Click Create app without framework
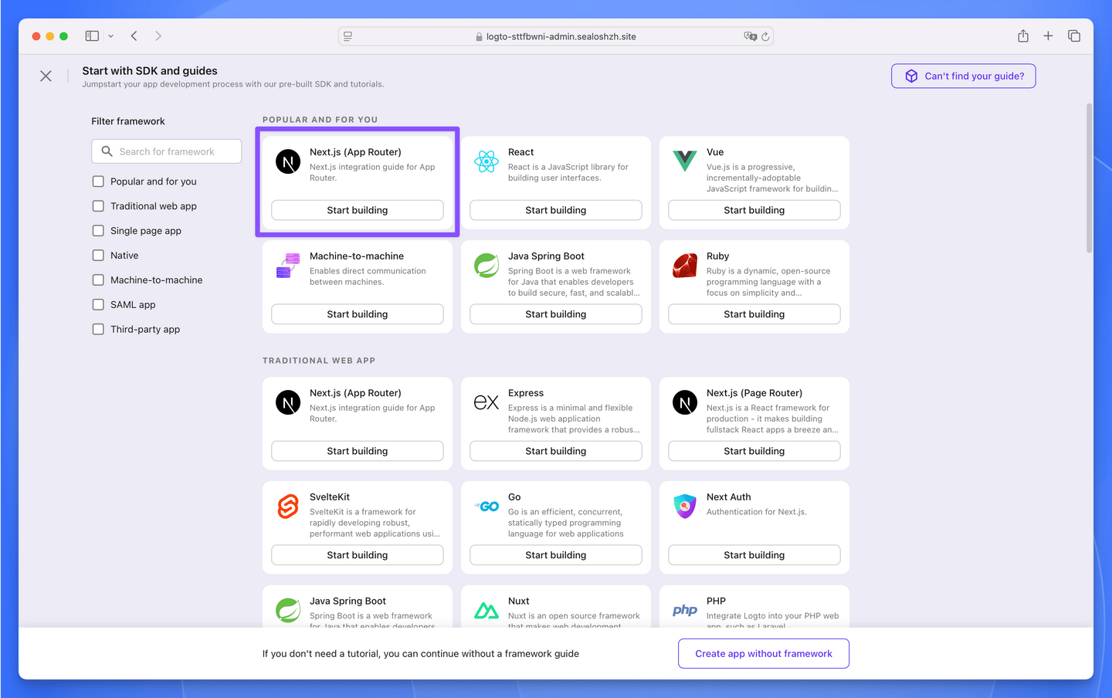Image resolution: width=1112 pixels, height=698 pixels. point(763,653)
